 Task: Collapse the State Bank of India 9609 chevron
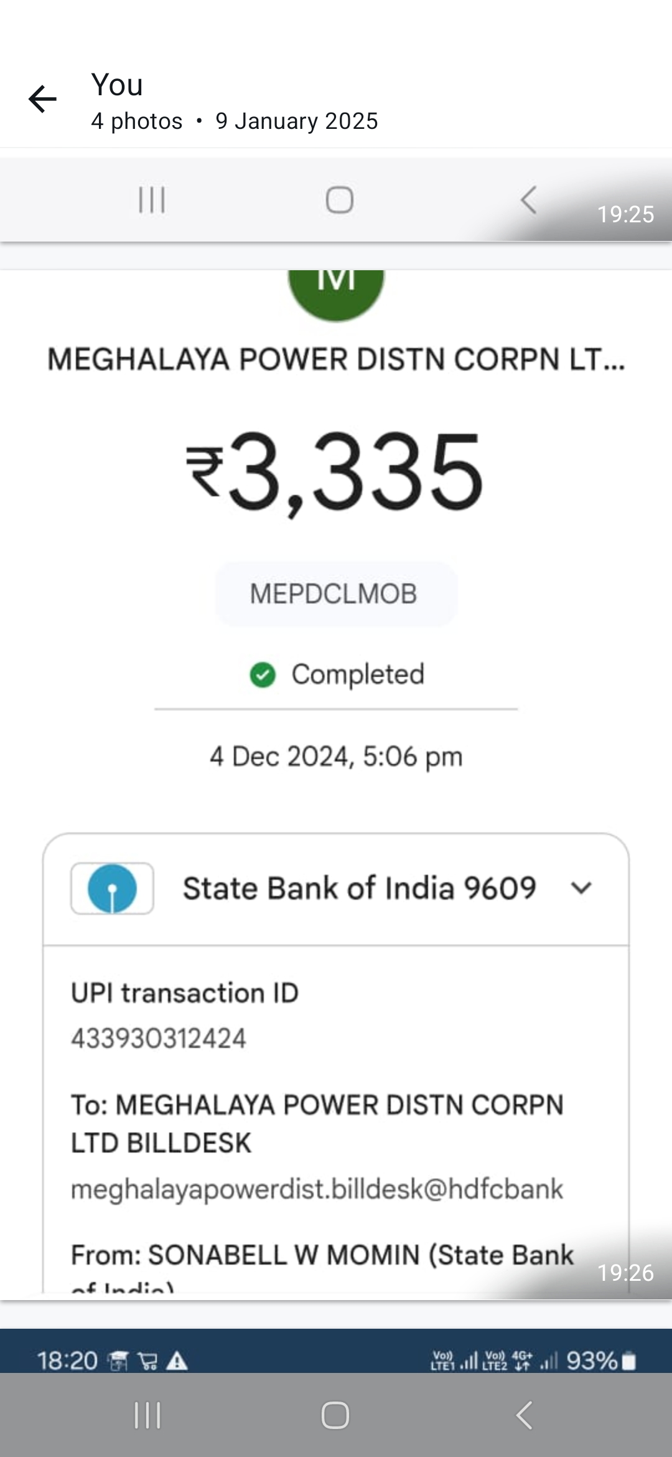(x=581, y=888)
